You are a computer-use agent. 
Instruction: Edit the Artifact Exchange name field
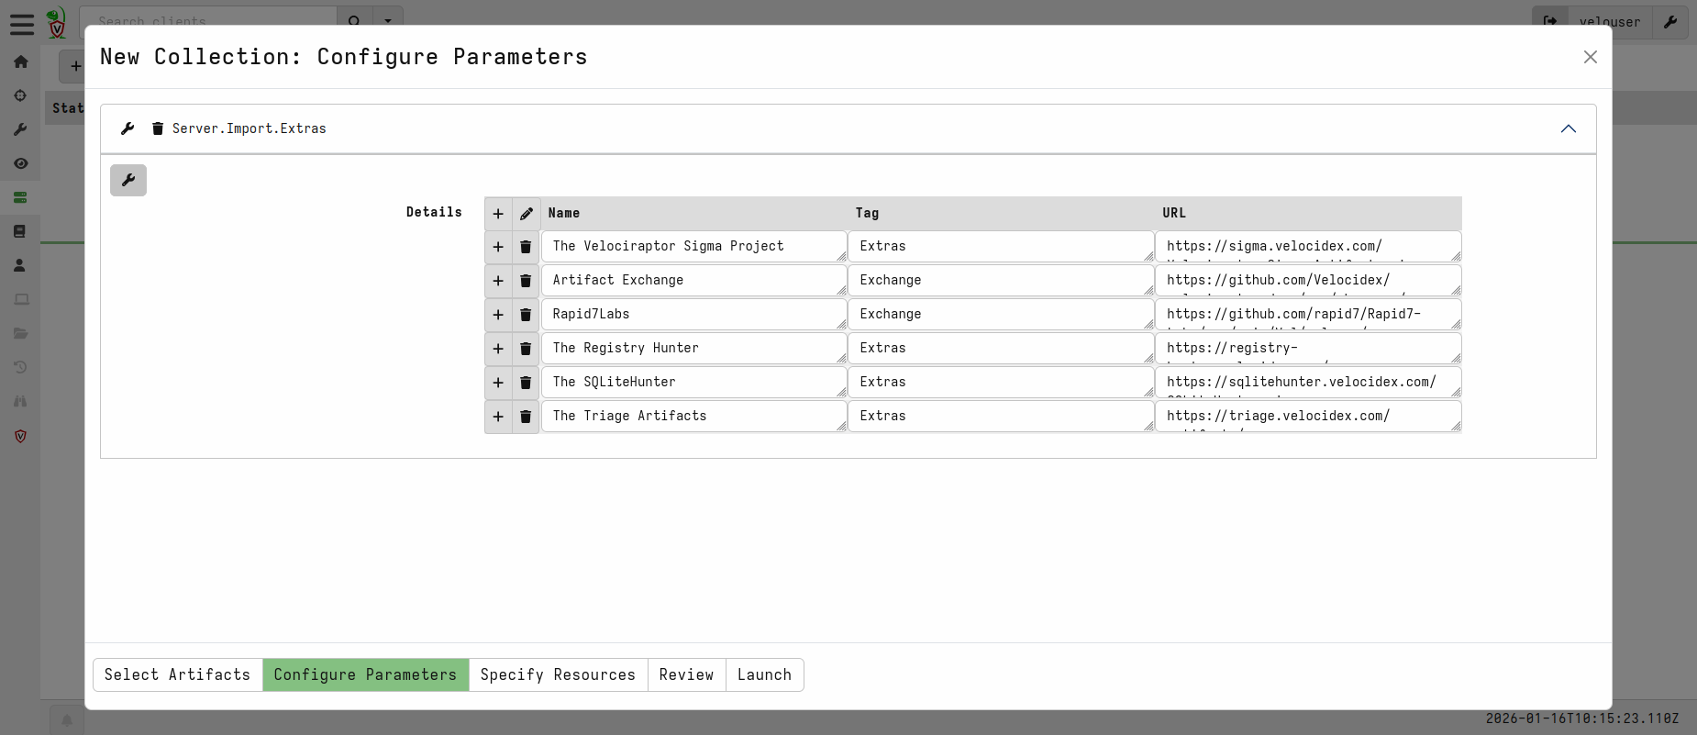click(x=694, y=281)
